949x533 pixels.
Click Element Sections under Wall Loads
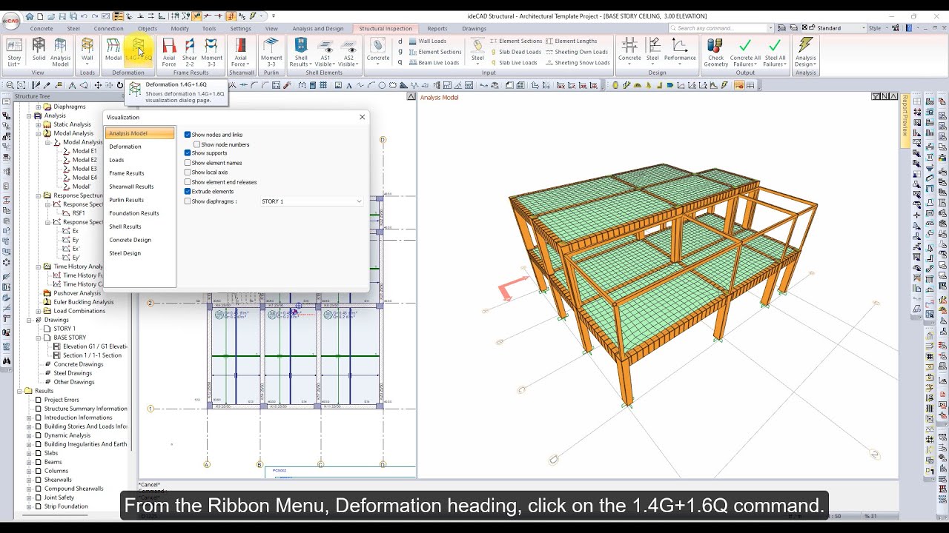point(434,52)
